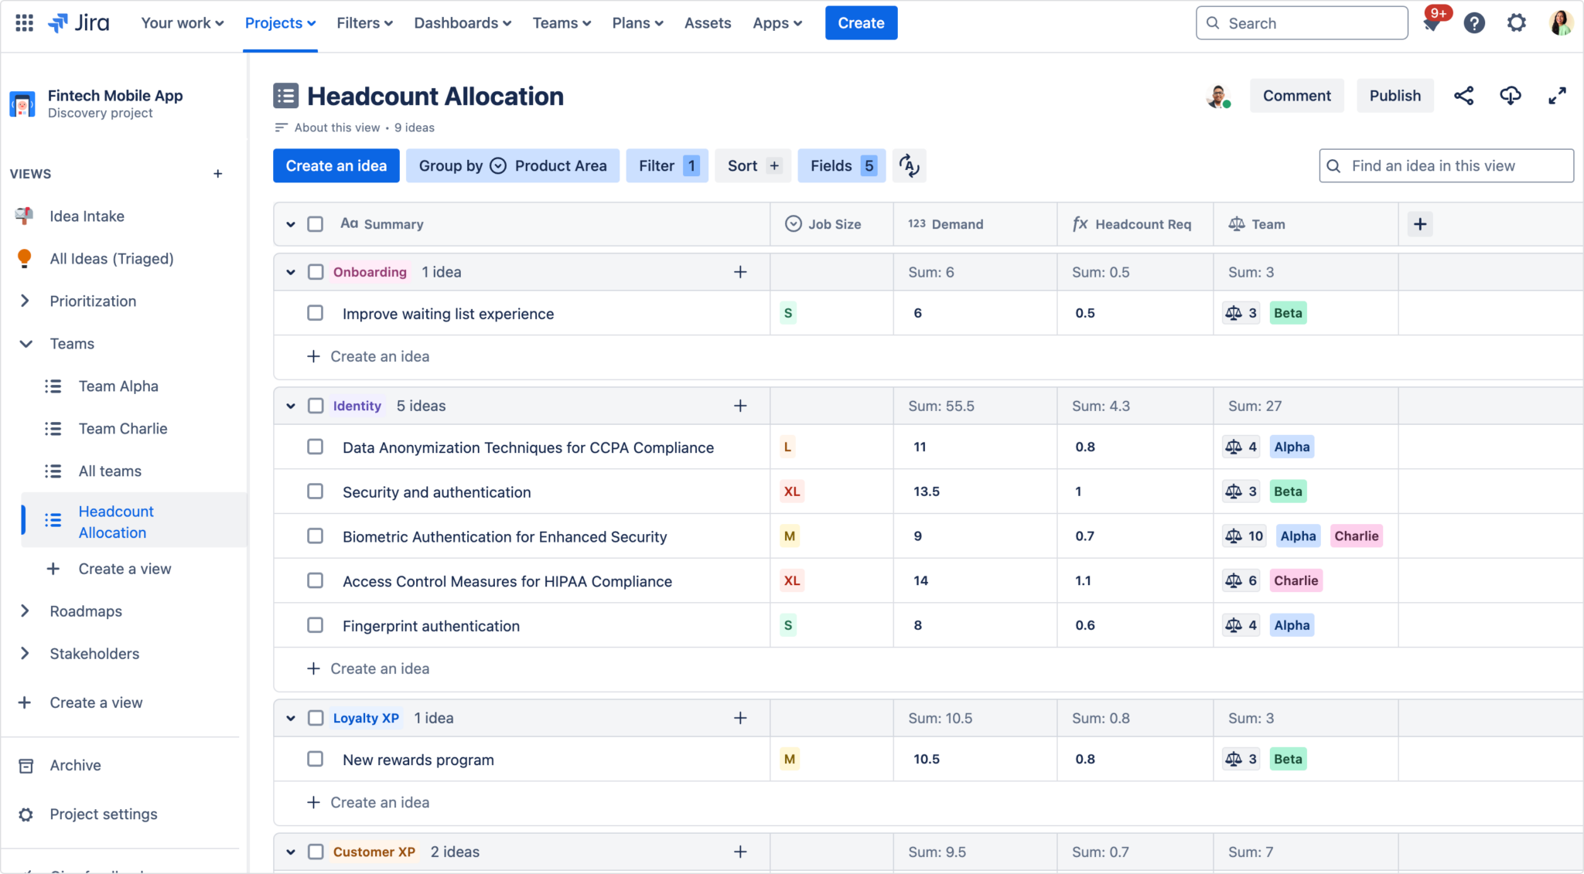Open the Group by Product Area dropdown
Screen dimensions: 1584x874
click(x=512, y=165)
